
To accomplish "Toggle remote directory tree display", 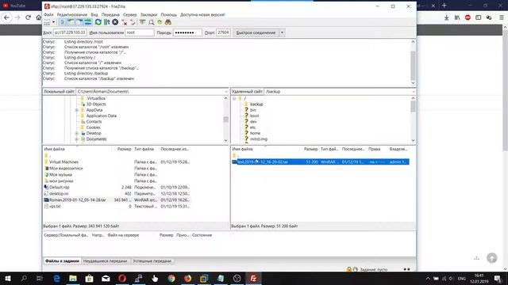I will [79, 22].
